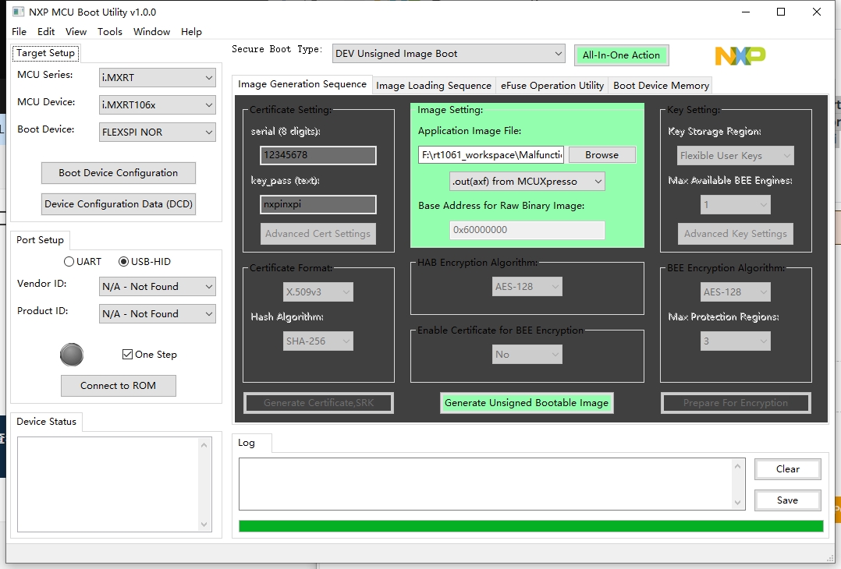Screen dimensions: 841x569
Task: Open the Tools menu
Action: (x=109, y=31)
